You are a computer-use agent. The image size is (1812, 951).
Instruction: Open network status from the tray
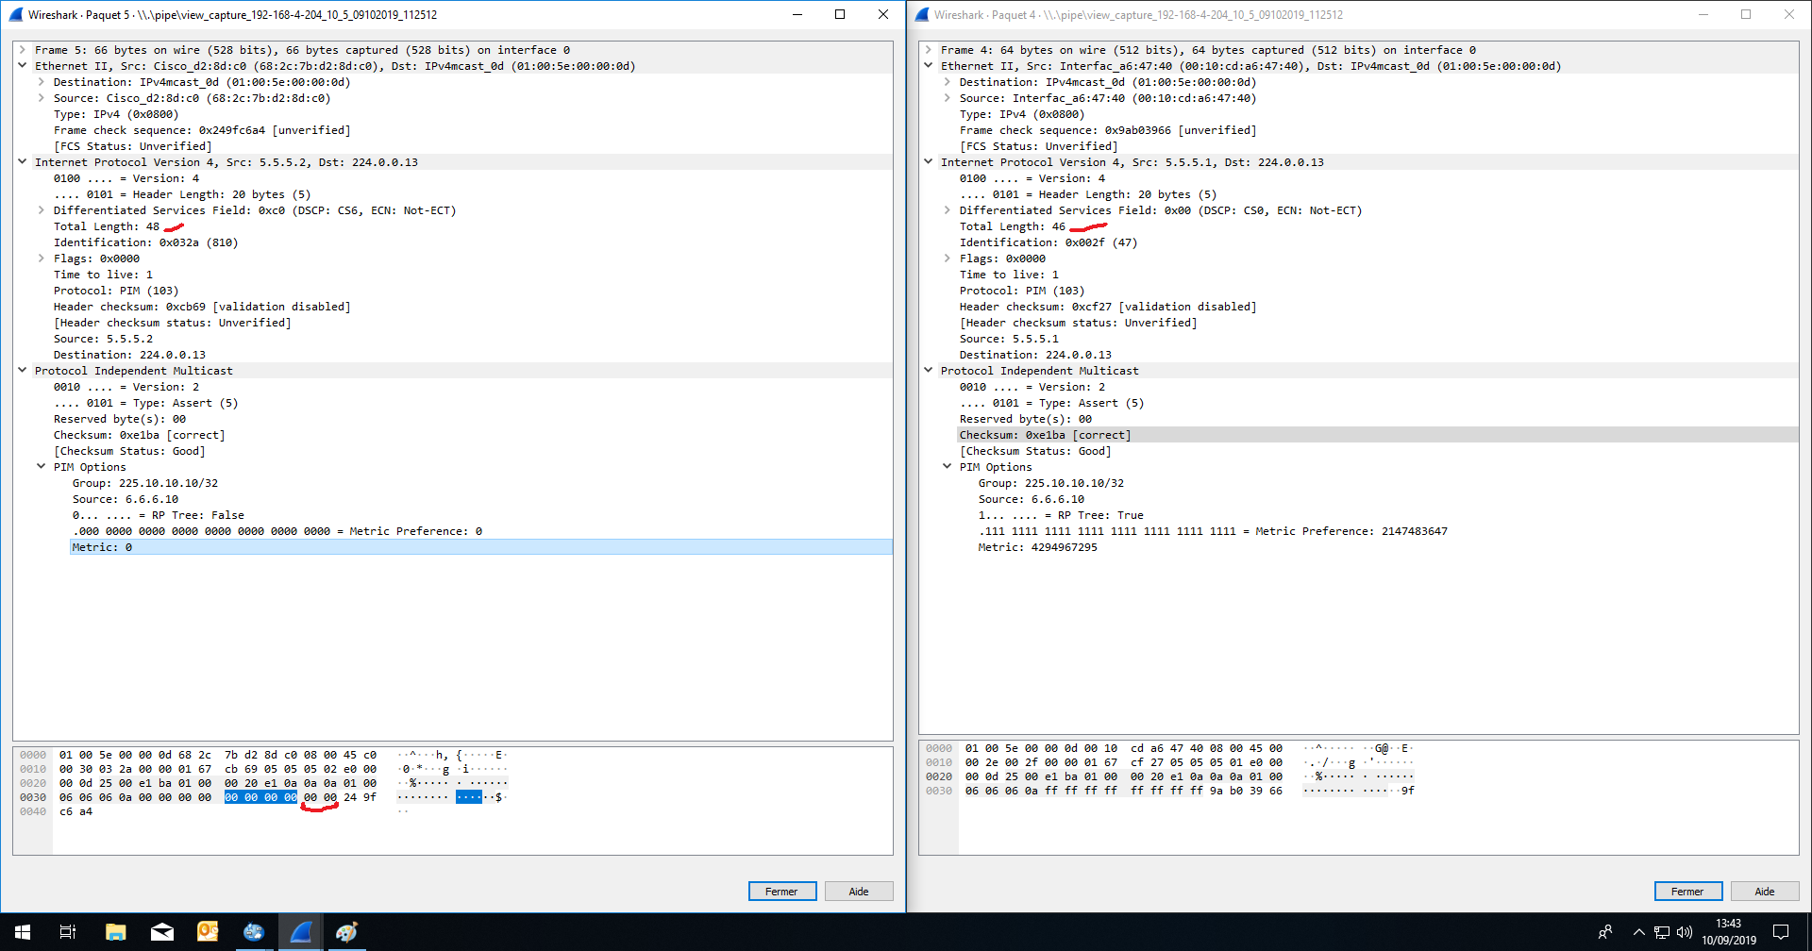click(1662, 932)
